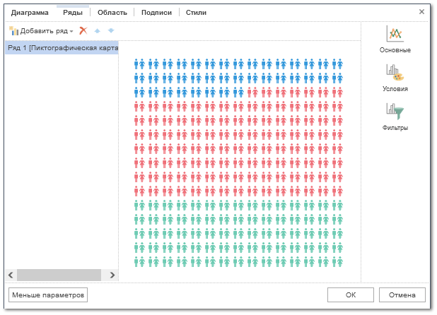437x315 pixels.
Task: Close the dialog with the X button
Action: (422, 11)
